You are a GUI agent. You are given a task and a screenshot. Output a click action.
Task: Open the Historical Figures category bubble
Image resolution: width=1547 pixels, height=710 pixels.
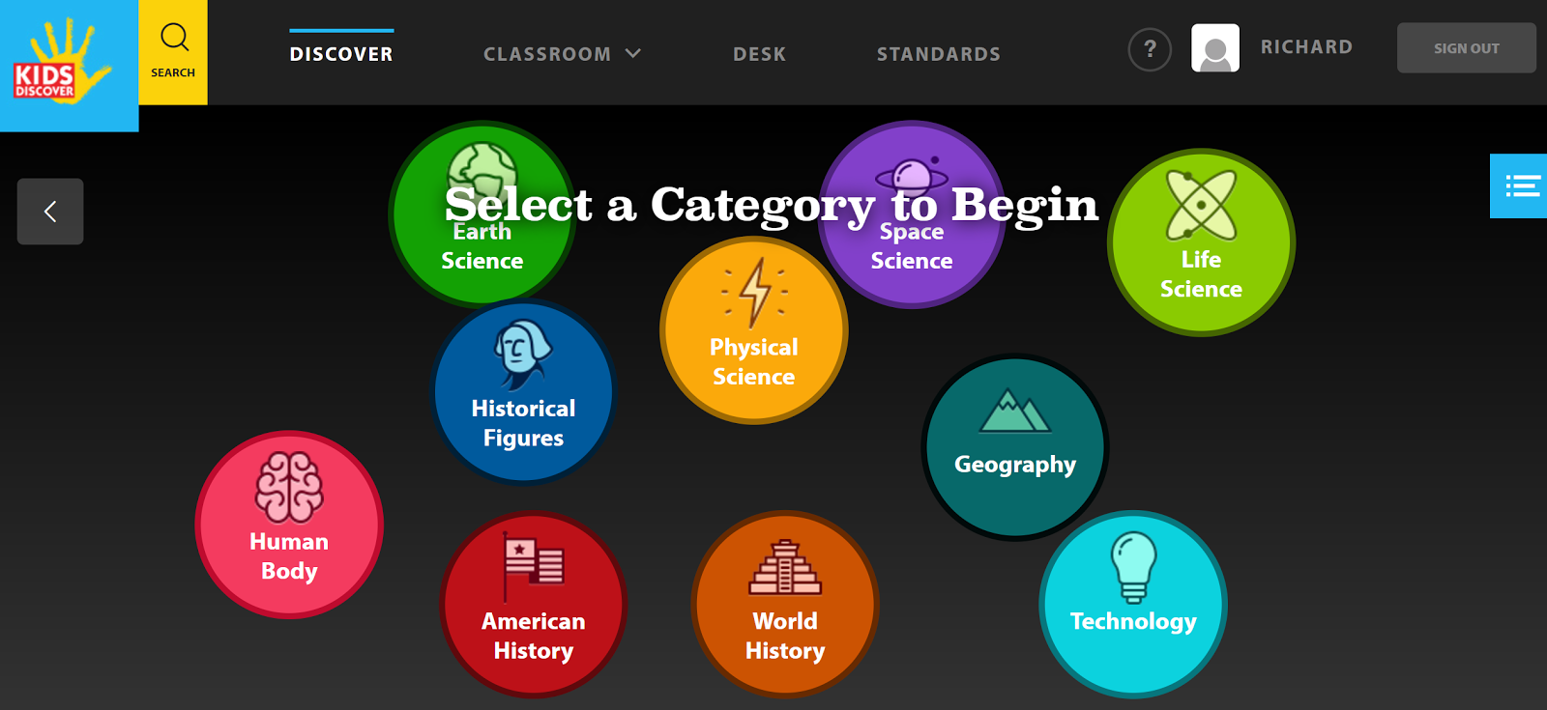point(523,392)
